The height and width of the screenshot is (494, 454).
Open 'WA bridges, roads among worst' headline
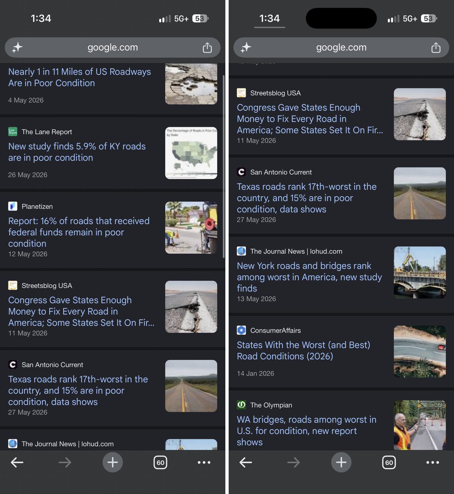click(307, 431)
